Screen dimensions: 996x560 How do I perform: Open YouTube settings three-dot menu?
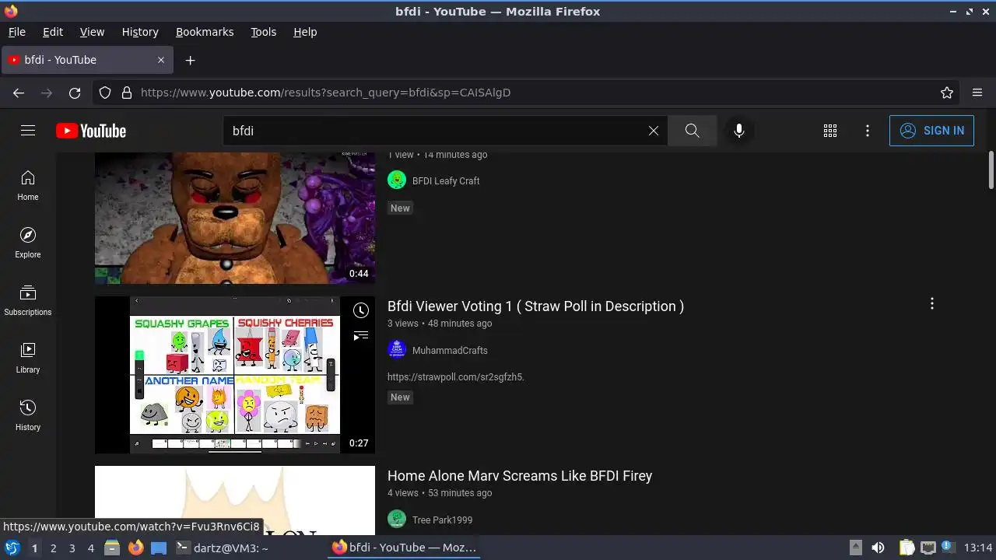[868, 131]
